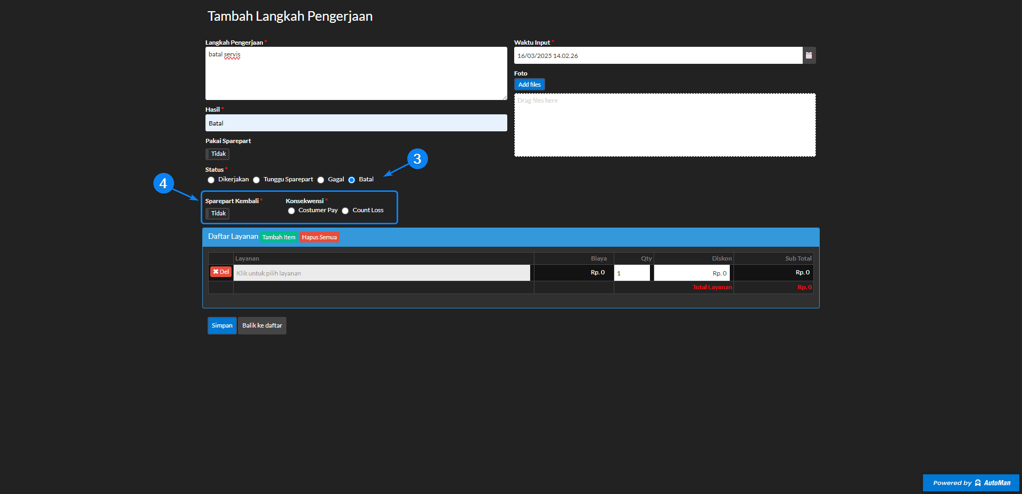
Task: Choose Count Loss consequence
Action: [345, 211]
